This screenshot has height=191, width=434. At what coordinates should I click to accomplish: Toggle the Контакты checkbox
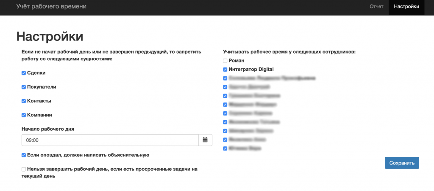(x=24, y=101)
